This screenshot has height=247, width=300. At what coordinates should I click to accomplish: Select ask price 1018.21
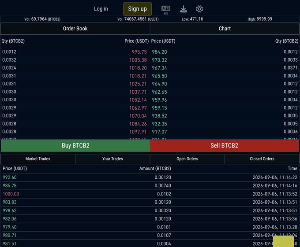click(x=138, y=76)
